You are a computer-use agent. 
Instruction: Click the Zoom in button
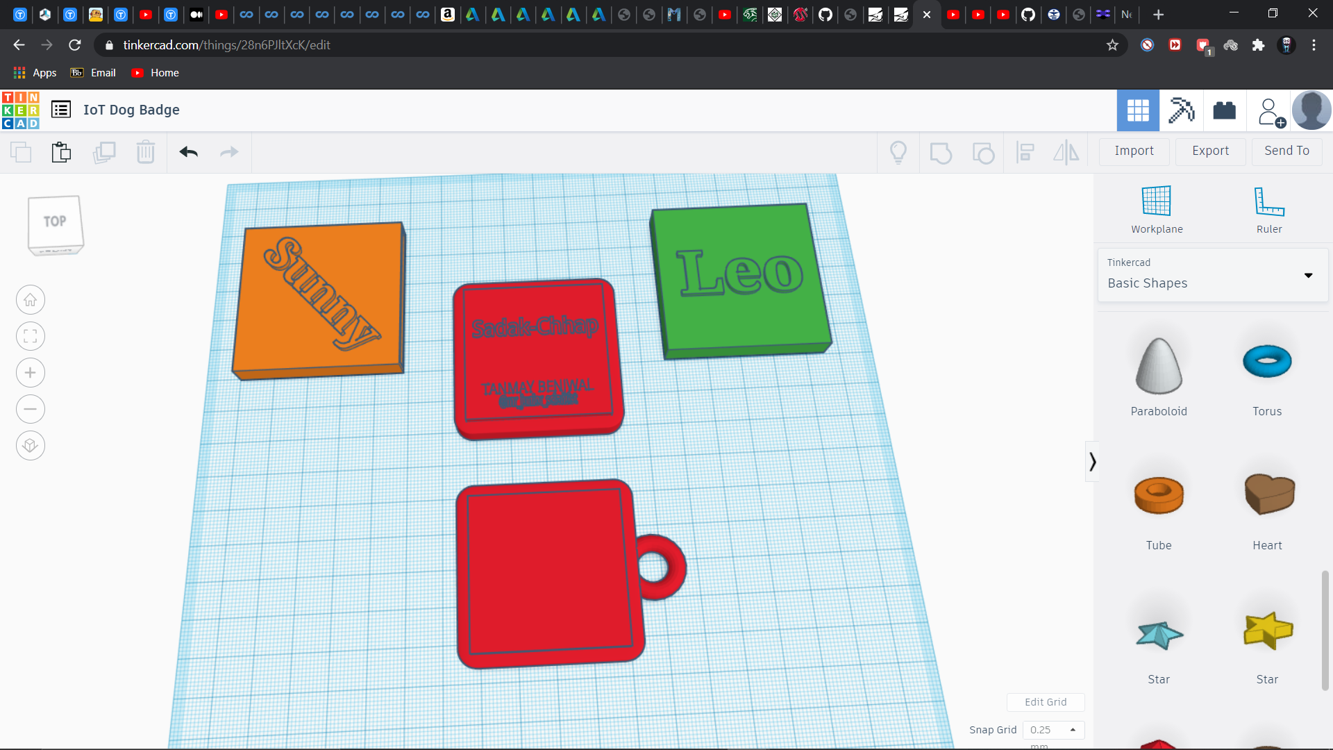[31, 373]
